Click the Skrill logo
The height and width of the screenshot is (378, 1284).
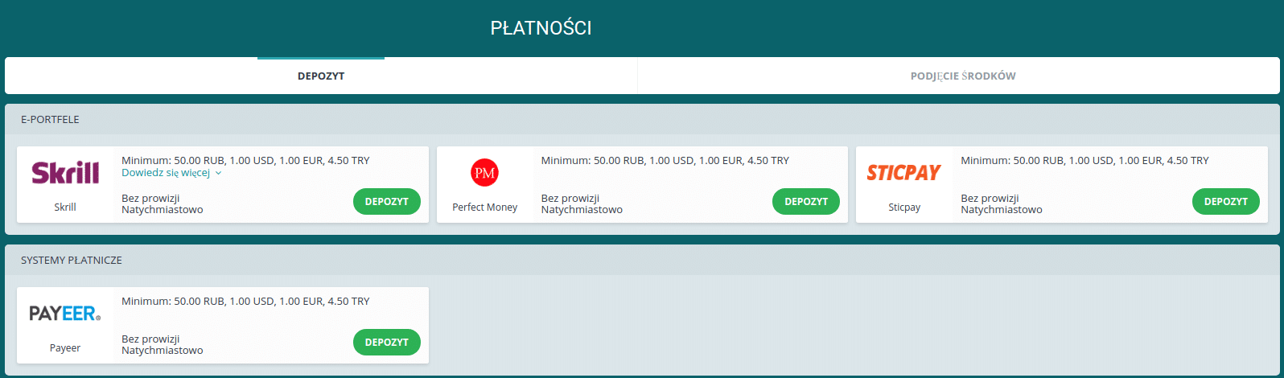[65, 172]
